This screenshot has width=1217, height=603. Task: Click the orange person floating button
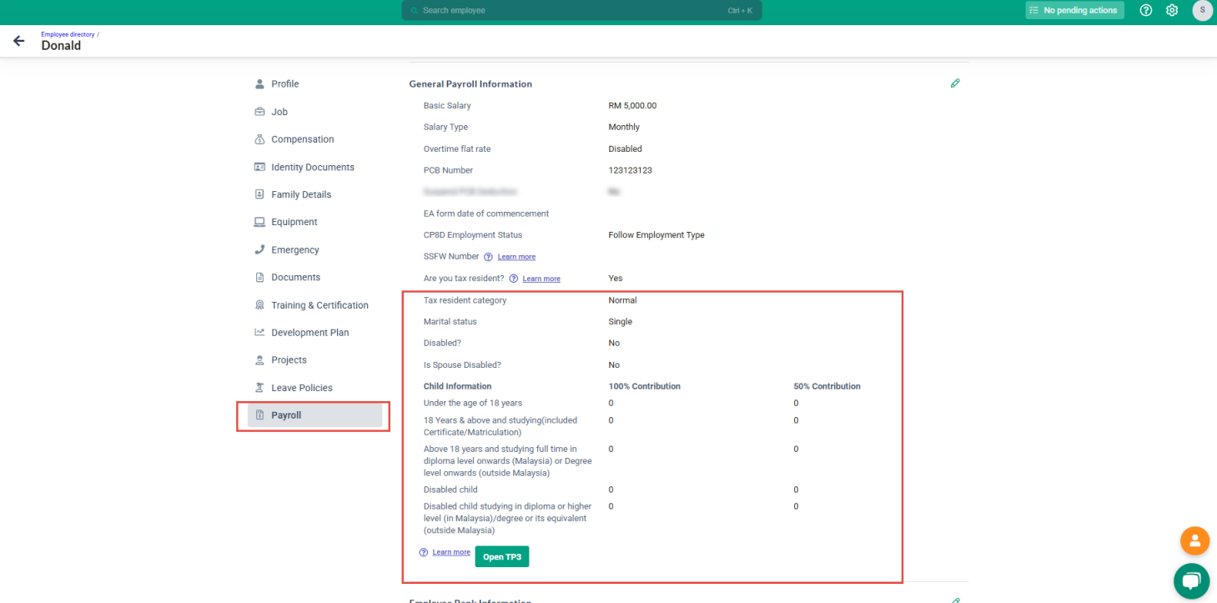point(1194,540)
